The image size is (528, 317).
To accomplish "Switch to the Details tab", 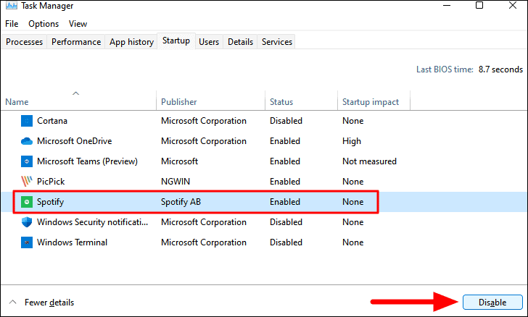I will [241, 42].
